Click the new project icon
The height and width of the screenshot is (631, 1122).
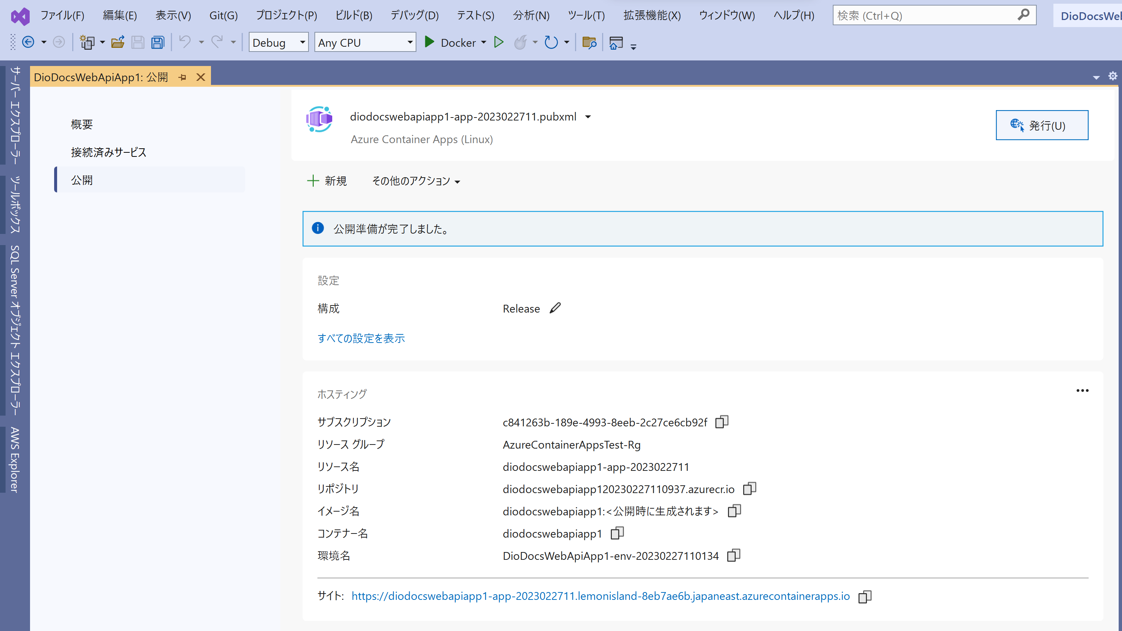tap(87, 42)
